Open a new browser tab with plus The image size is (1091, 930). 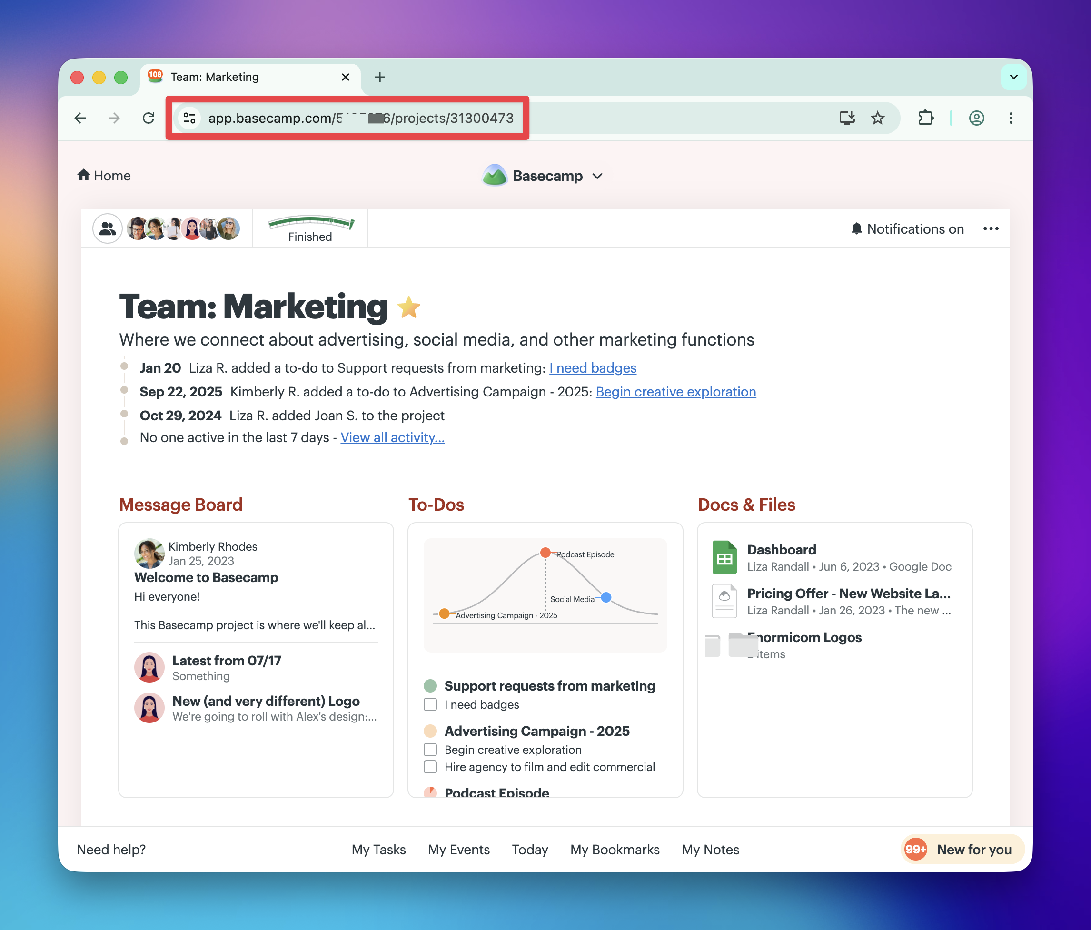pyautogui.click(x=380, y=78)
